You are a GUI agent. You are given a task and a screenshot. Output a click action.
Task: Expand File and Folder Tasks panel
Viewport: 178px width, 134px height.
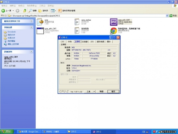(x=31, y=21)
